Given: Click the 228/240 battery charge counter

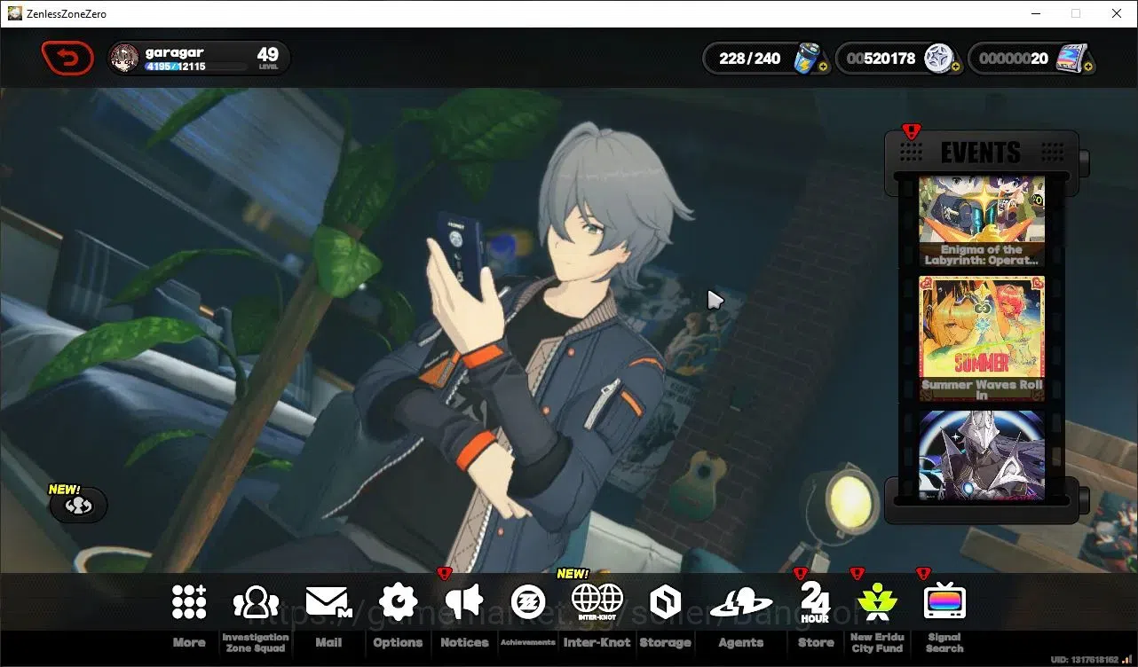Looking at the screenshot, I should pos(750,59).
